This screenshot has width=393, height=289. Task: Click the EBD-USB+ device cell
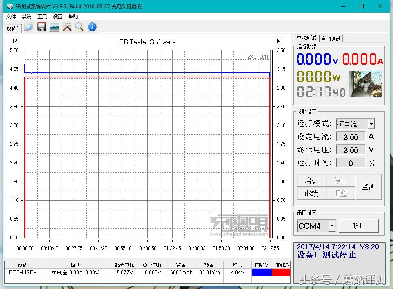point(22,272)
